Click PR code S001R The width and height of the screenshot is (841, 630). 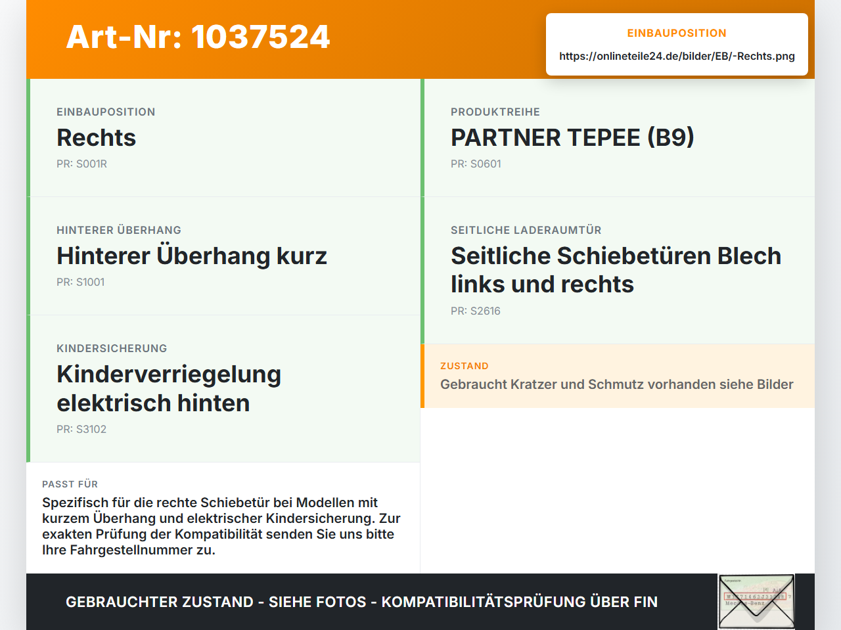81,164
